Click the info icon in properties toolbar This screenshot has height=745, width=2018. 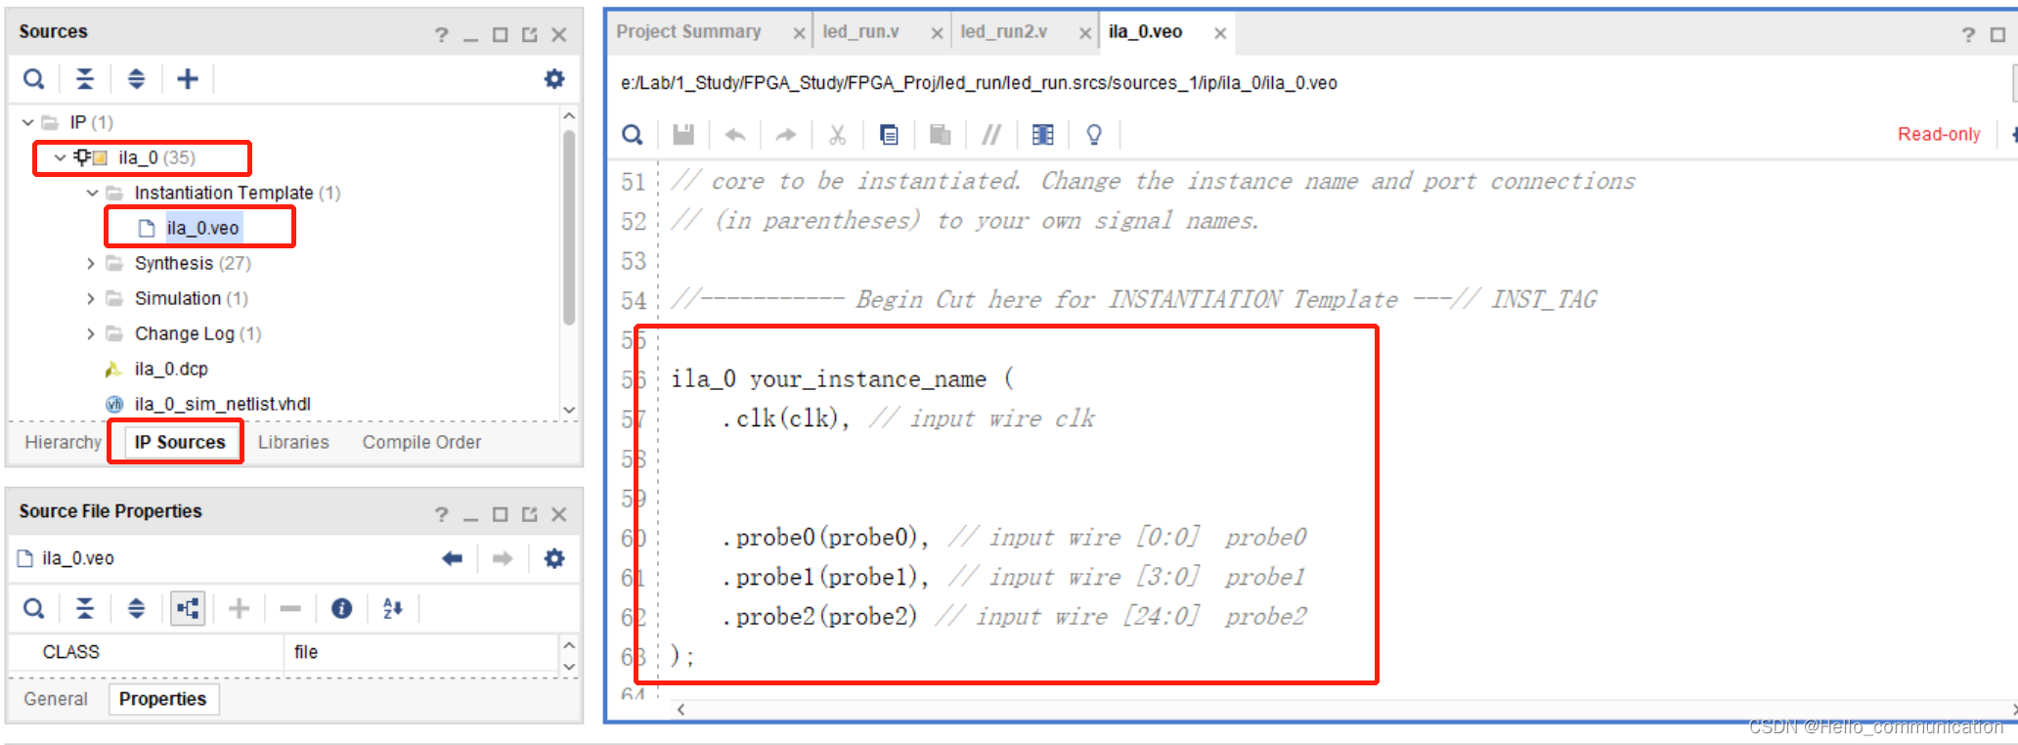[341, 609]
